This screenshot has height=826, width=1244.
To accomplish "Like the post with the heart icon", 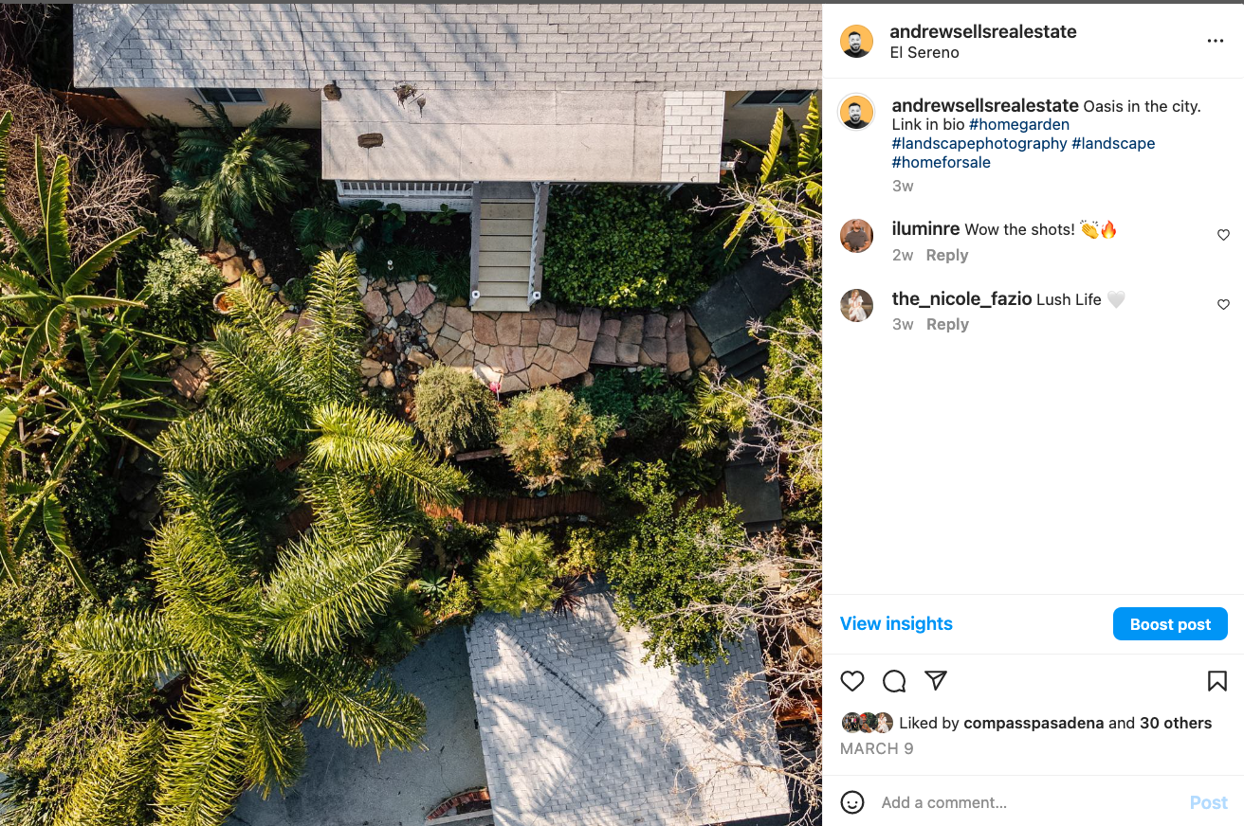I will 852,681.
